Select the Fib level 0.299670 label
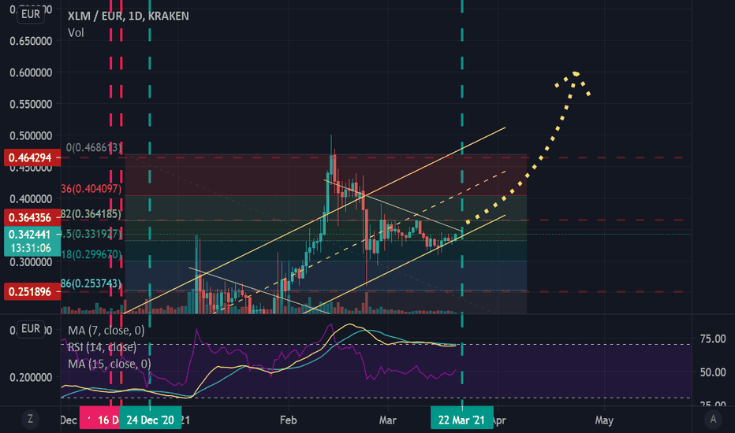This screenshot has width=735, height=433. tap(91, 254)
